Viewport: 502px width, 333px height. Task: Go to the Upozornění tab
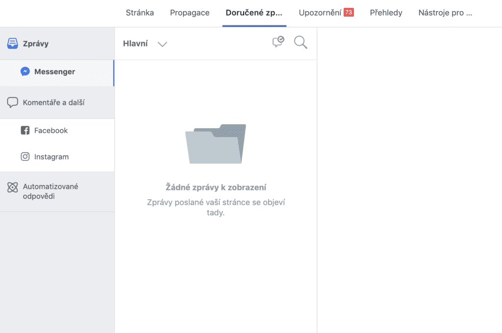tap(320, 13)
